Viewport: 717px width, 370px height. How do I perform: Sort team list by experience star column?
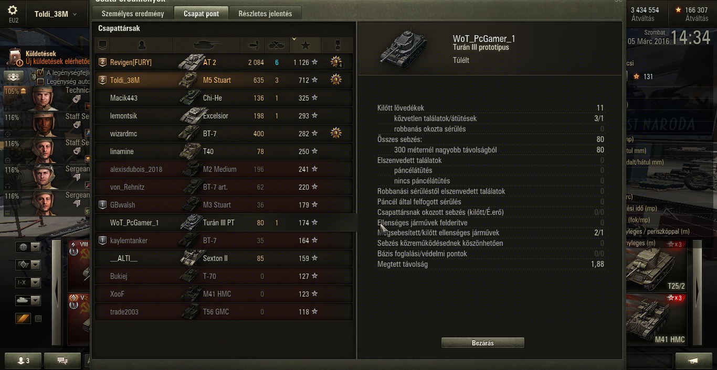(305, 45)
